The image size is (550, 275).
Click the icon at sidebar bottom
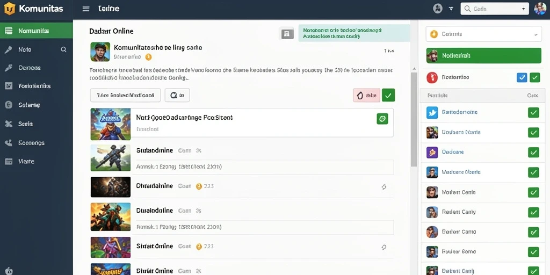[9, 271]
